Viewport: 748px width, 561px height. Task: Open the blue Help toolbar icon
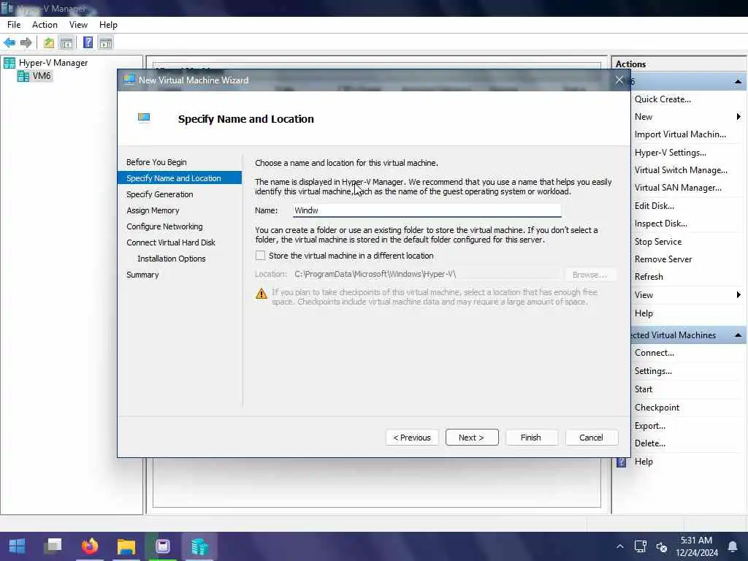(x=88, y=43)
